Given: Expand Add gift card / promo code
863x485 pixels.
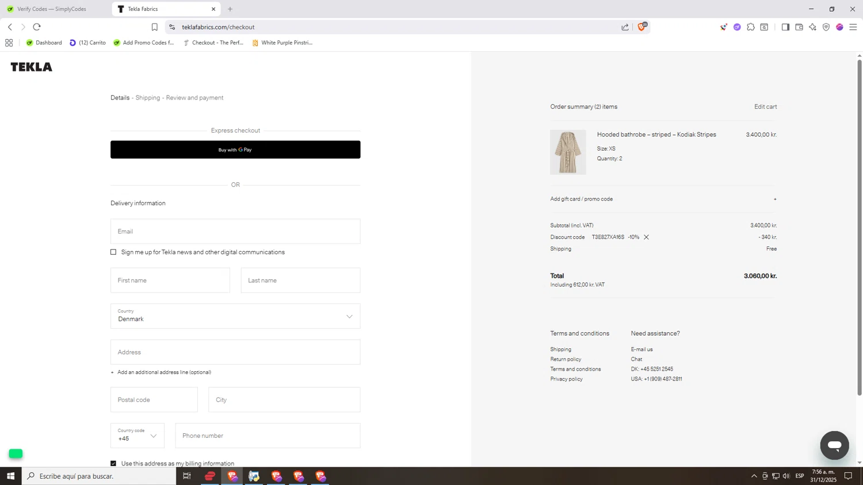Looking at the screenshot, I should coord(663,199).
